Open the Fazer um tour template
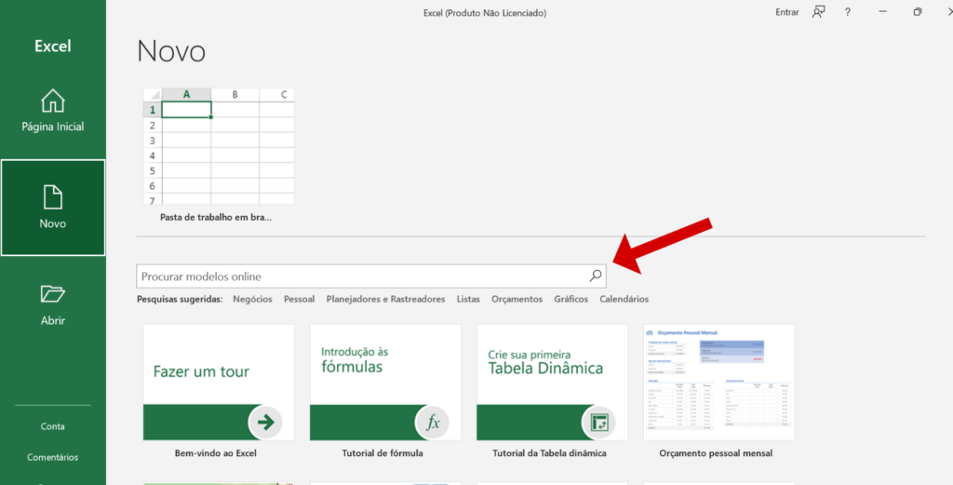The width and height of the screenshot is (953, 485). coord(219,383)
